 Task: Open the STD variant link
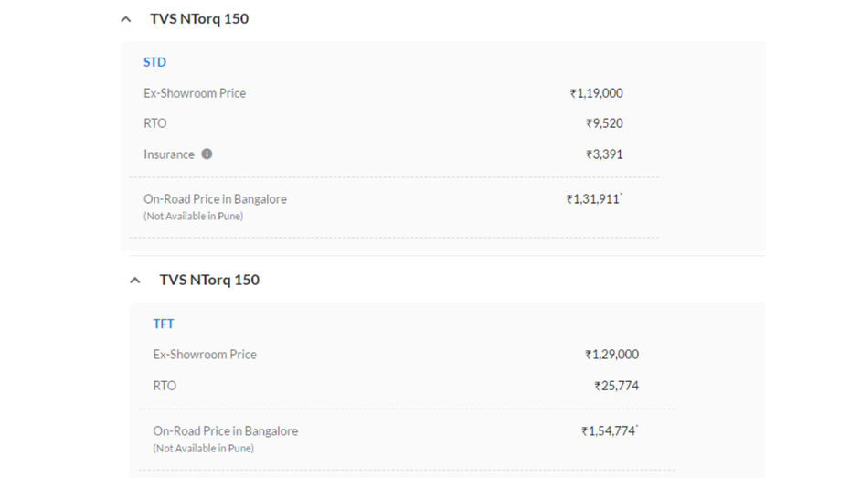pos(154,62)
